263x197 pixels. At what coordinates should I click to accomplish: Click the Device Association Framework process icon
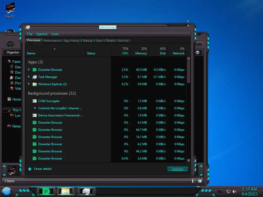pos(35,115)
